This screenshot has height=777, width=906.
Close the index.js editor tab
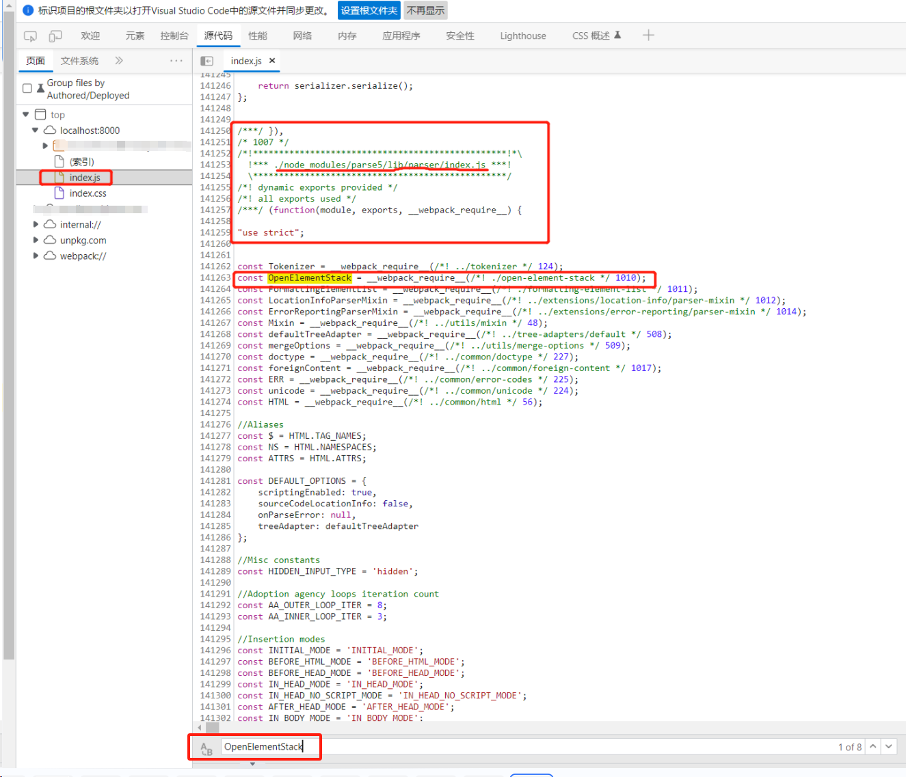coord(271,60)
